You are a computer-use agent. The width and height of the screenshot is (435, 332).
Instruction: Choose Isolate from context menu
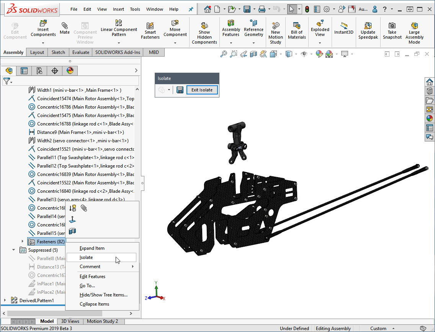click(x=101, y=257)
